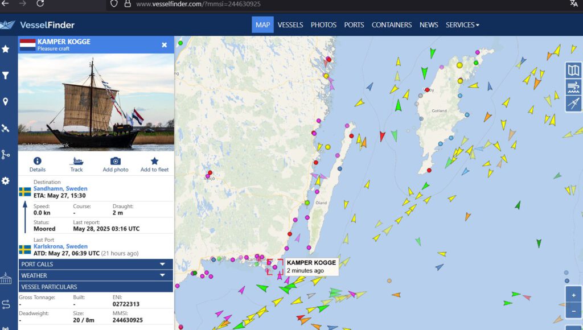Click the Gotland island label on map
583x330 pixels.
tap(439, 111)
